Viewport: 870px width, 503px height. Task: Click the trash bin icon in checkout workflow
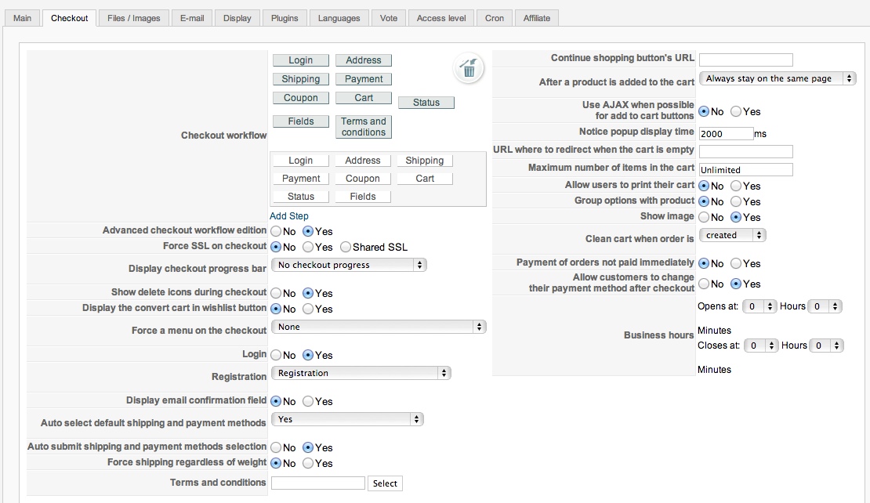468,69
